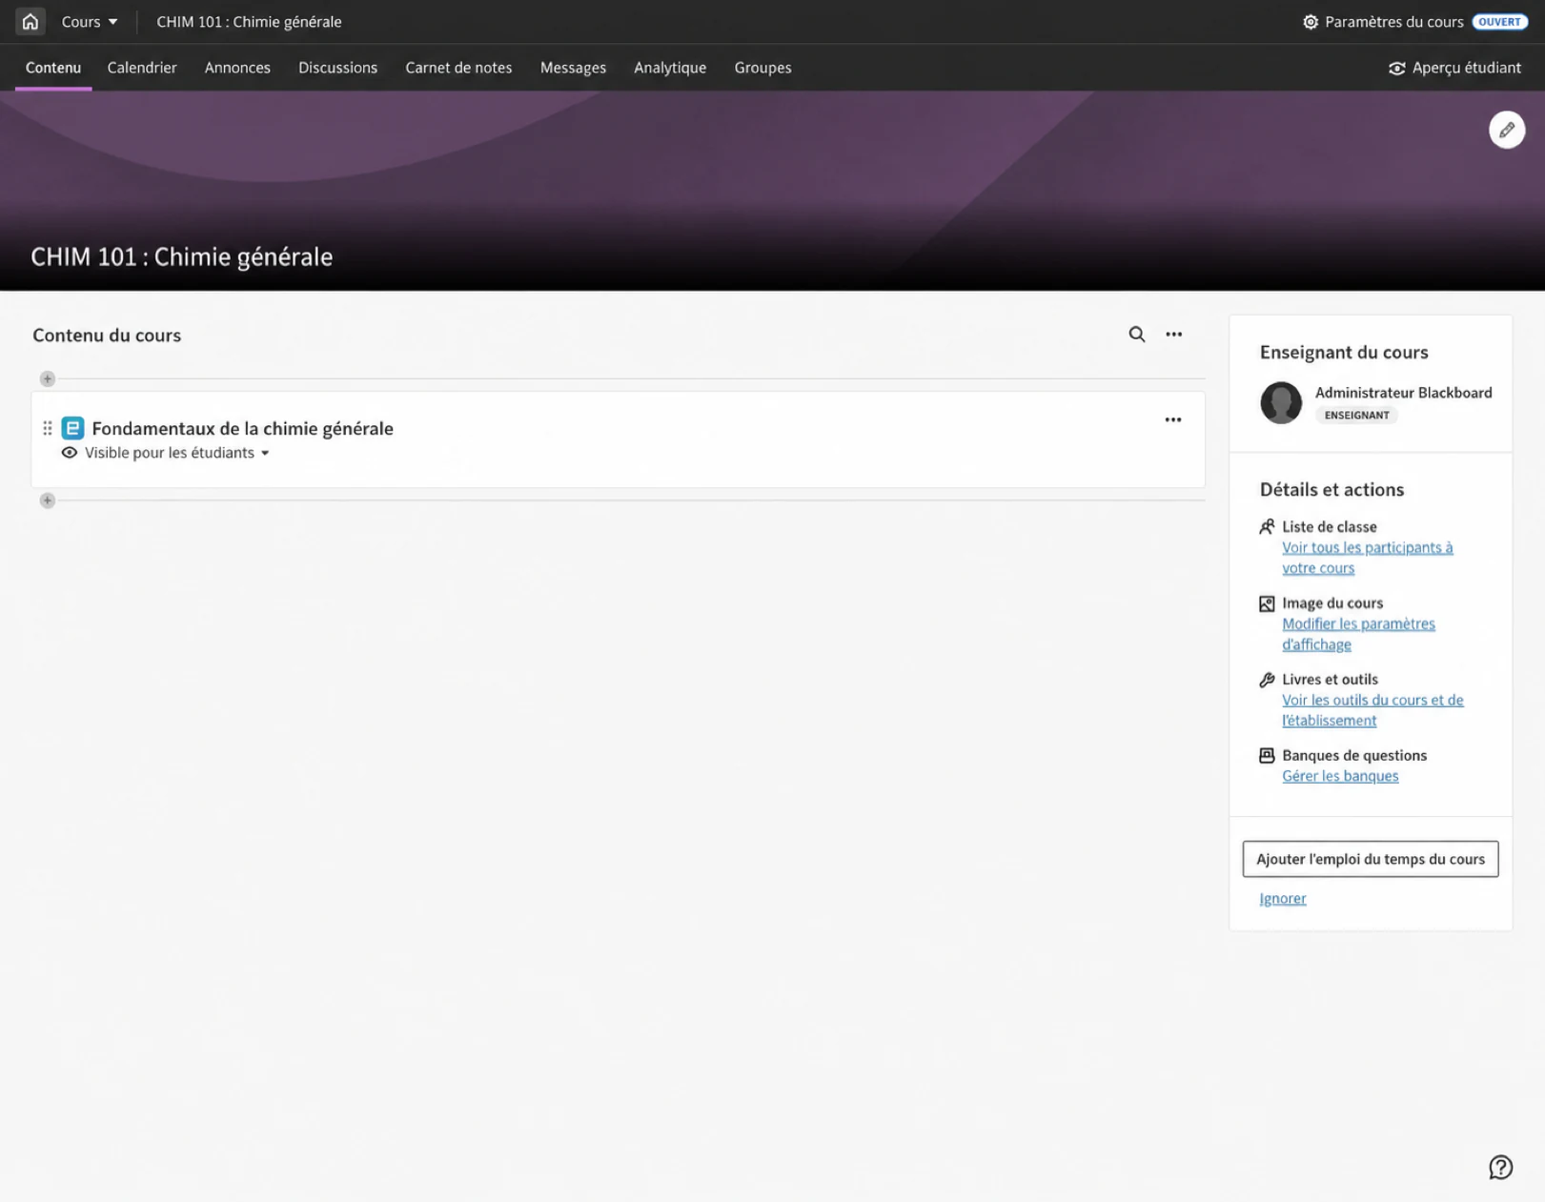
Task: Open Contenu du cours more options menu
Action: 1173,335
